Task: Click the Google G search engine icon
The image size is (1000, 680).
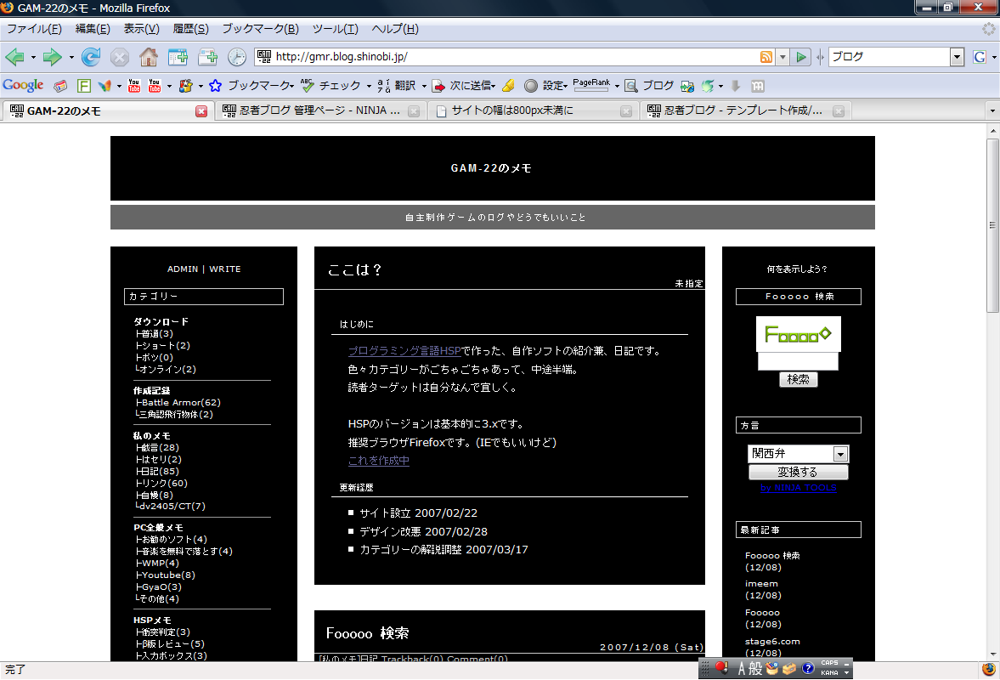Action: point(980,57)
